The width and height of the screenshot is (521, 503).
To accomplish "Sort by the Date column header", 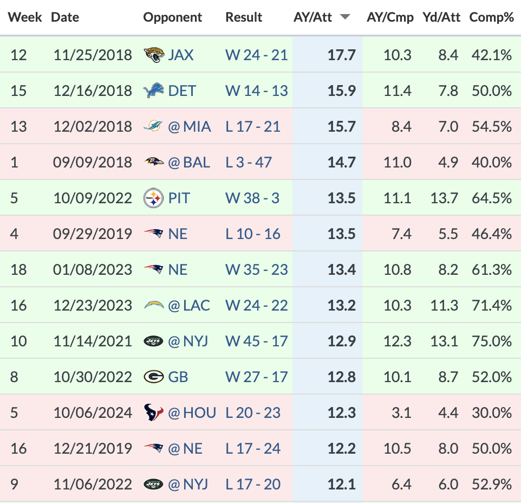I will click(65, 17).
